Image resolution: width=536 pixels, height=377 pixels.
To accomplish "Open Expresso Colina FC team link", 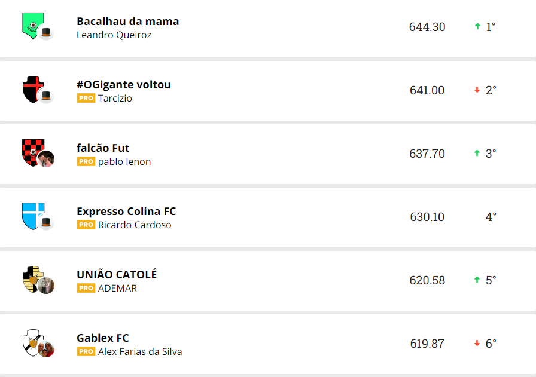I will click(126, 212).
